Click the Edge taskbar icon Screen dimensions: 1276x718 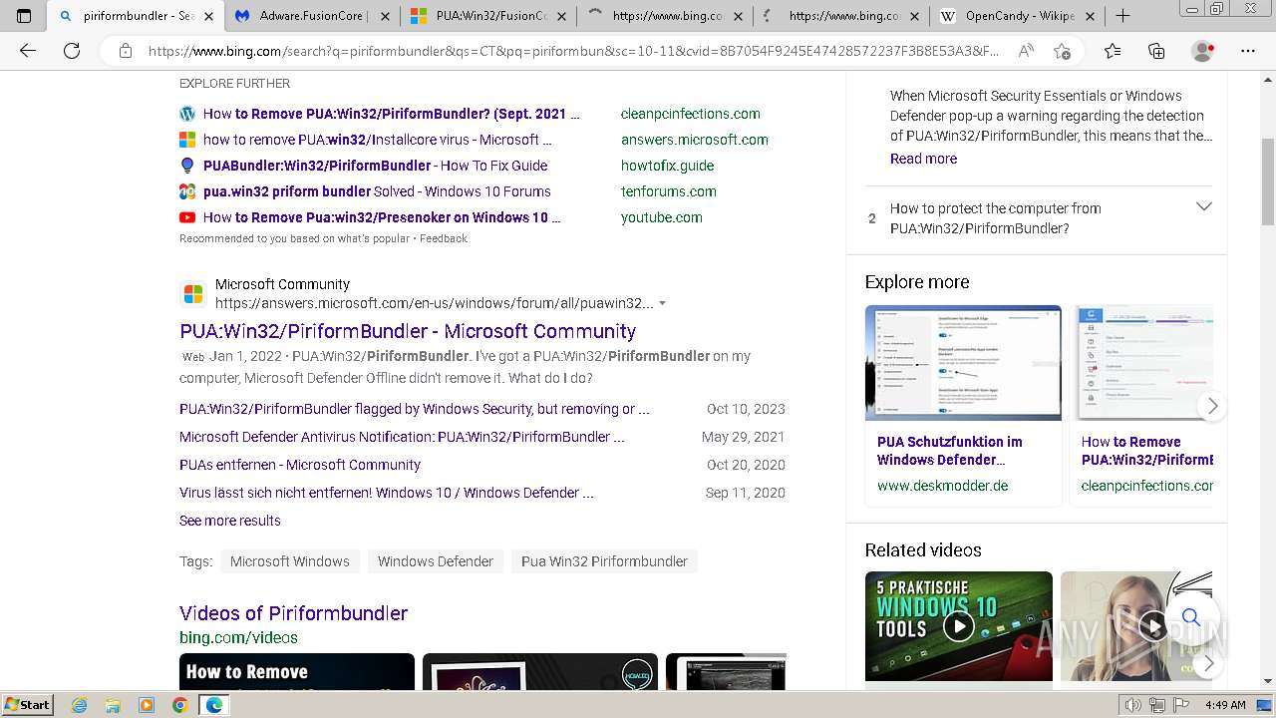pos(213,705)
